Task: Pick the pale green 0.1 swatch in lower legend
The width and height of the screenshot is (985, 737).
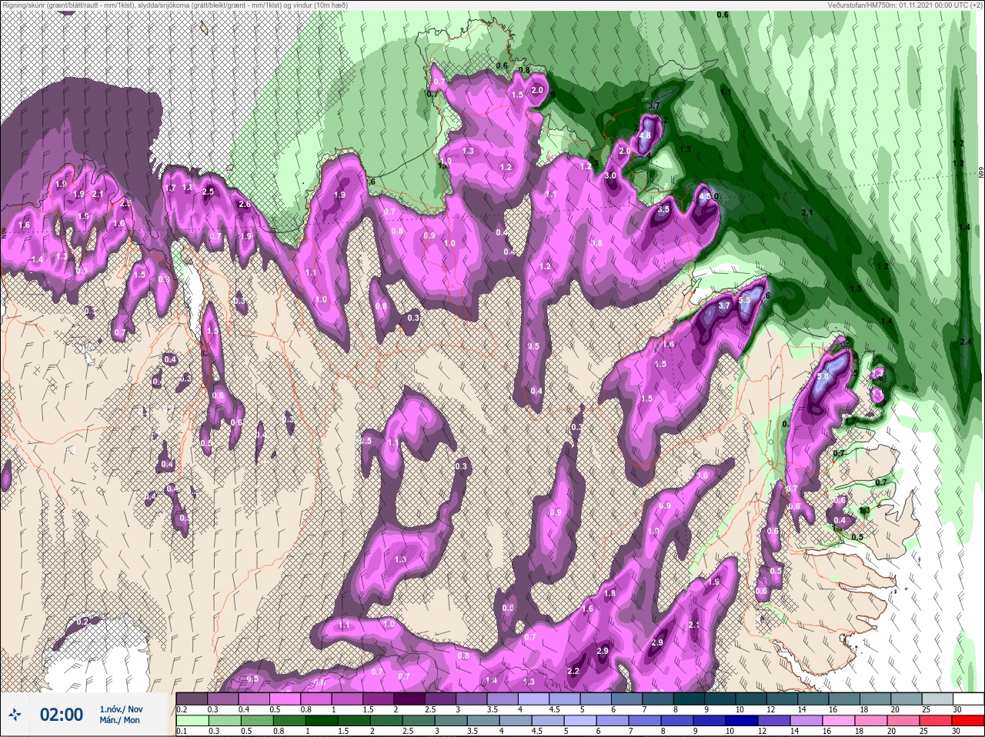Action: (192, 721)
